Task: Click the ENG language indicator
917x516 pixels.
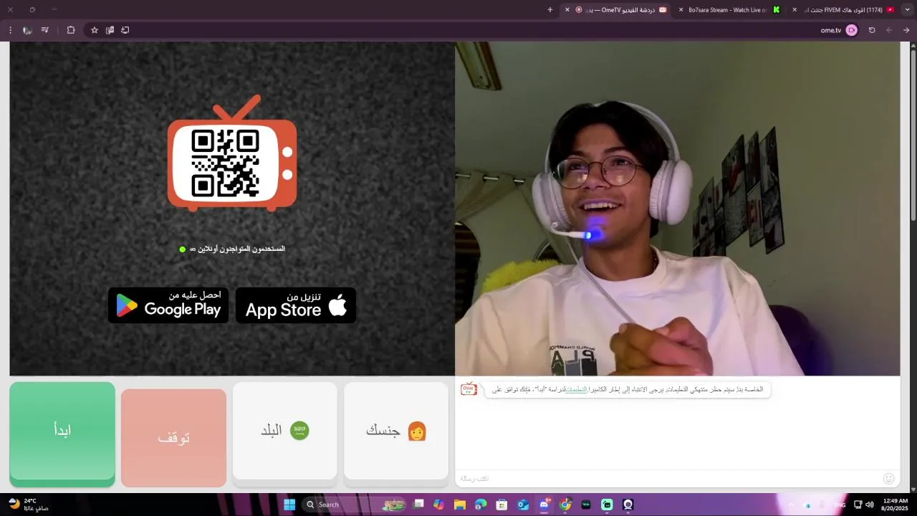Action: tap(840, 505)
